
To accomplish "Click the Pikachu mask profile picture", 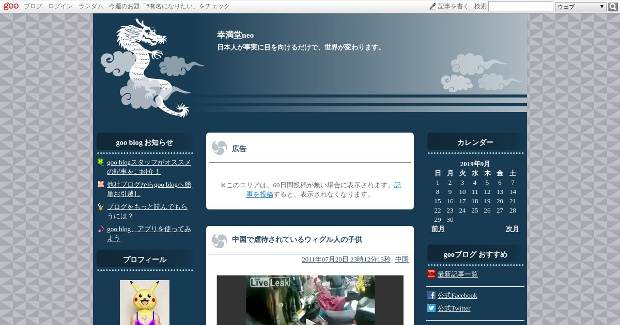I will (x=145, y=303).
